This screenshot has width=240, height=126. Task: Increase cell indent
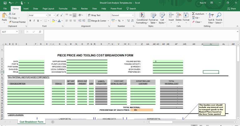84,21
